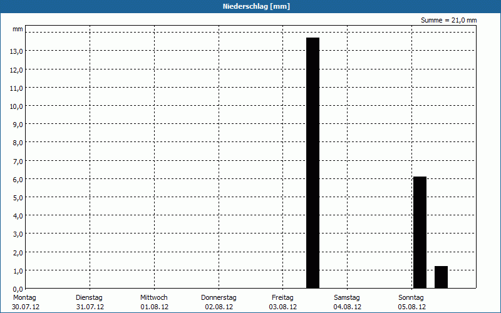Click the 13,0 y-axis value
The image size is (501, 313).
16,51
